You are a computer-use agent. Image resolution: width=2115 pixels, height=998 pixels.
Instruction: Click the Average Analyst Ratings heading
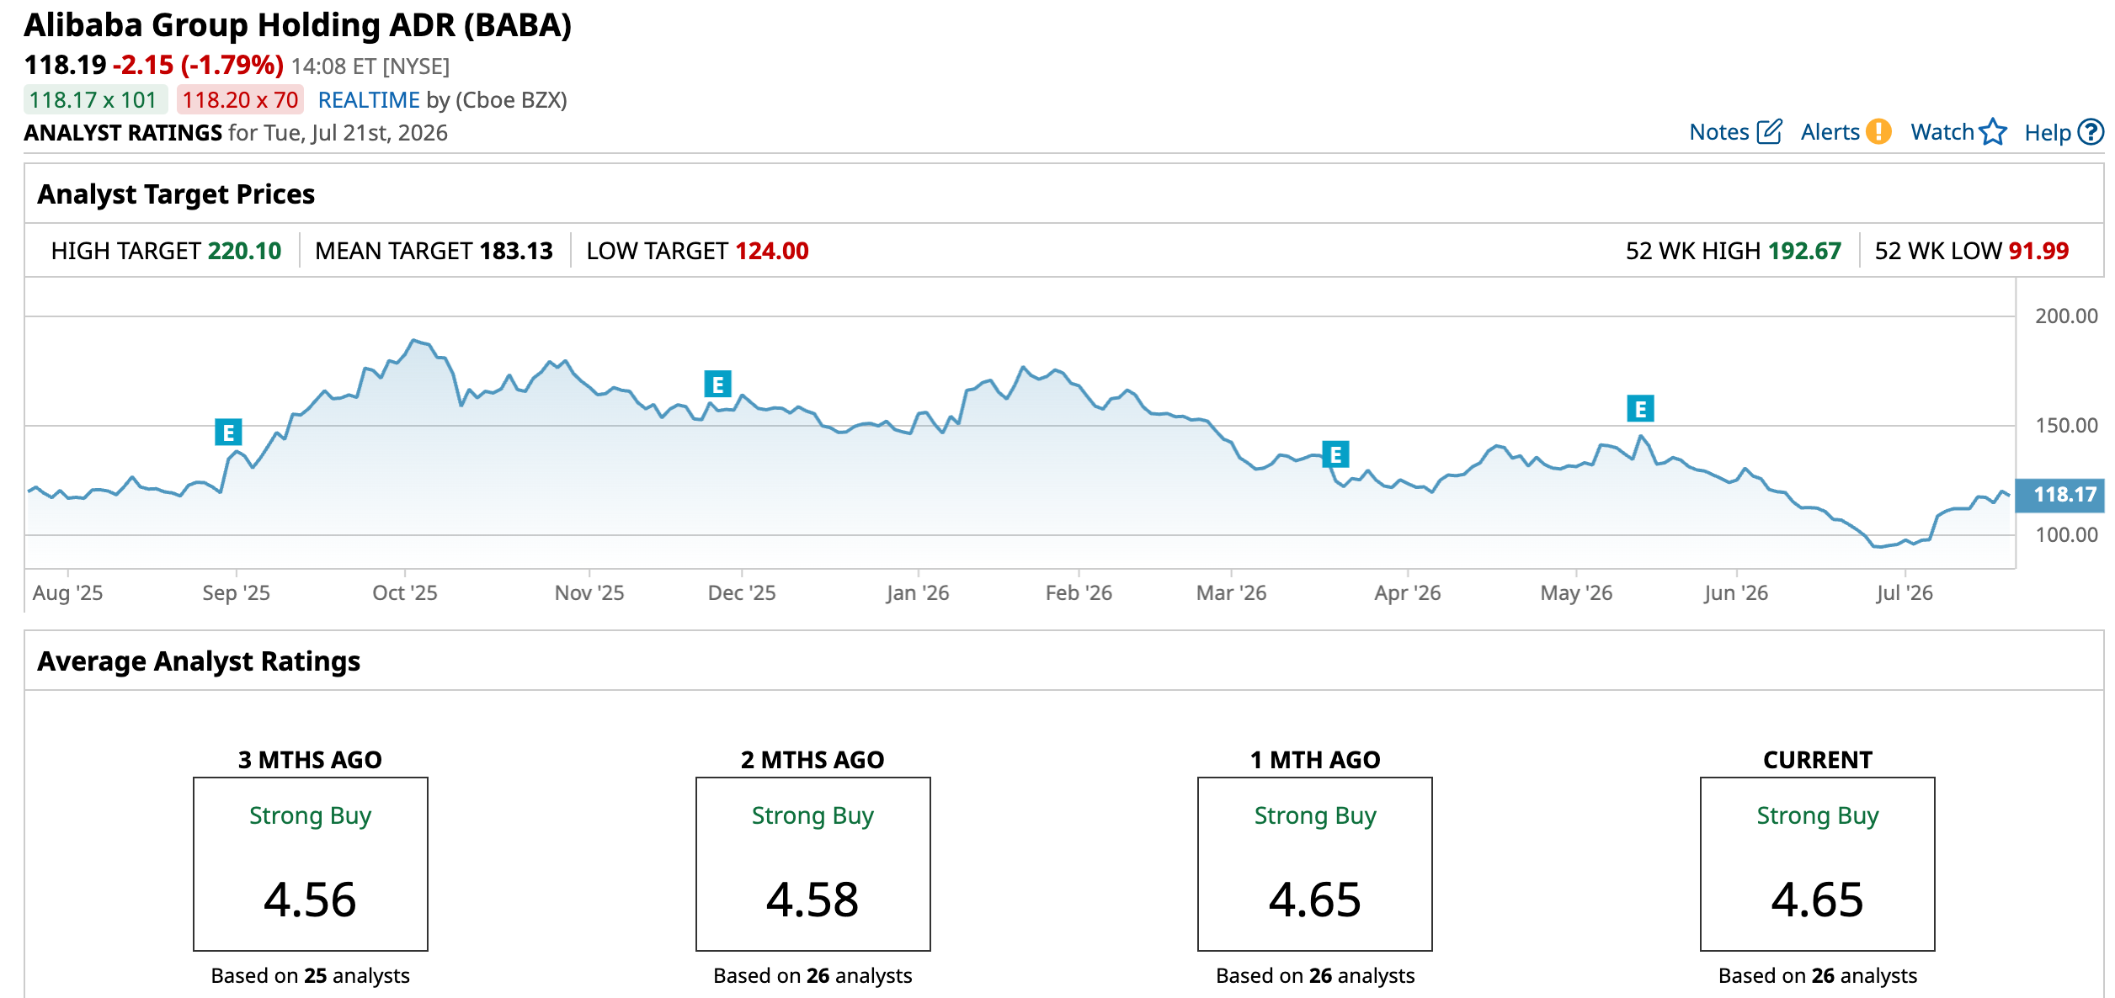199,661
